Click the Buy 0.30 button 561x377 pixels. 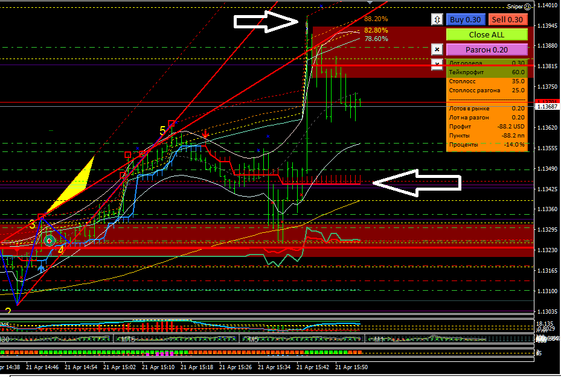tap(466, 20)
